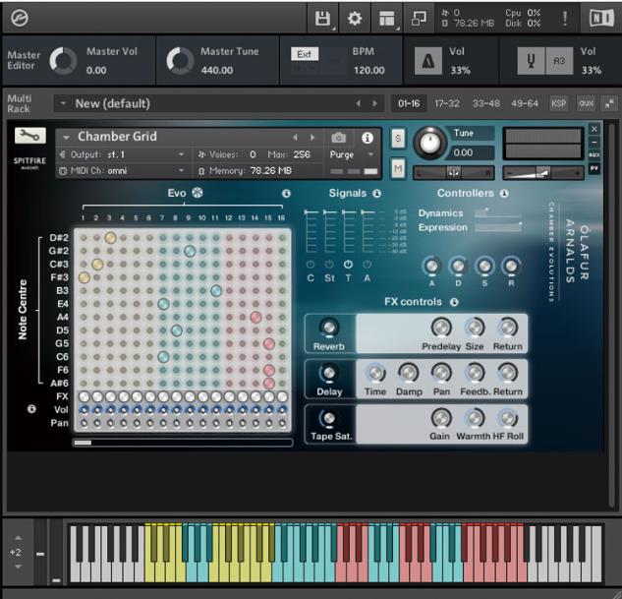Click the Dynamics slider
This screenshot has width=622, height=599.
pyautogui.click(x=497, y=212)
